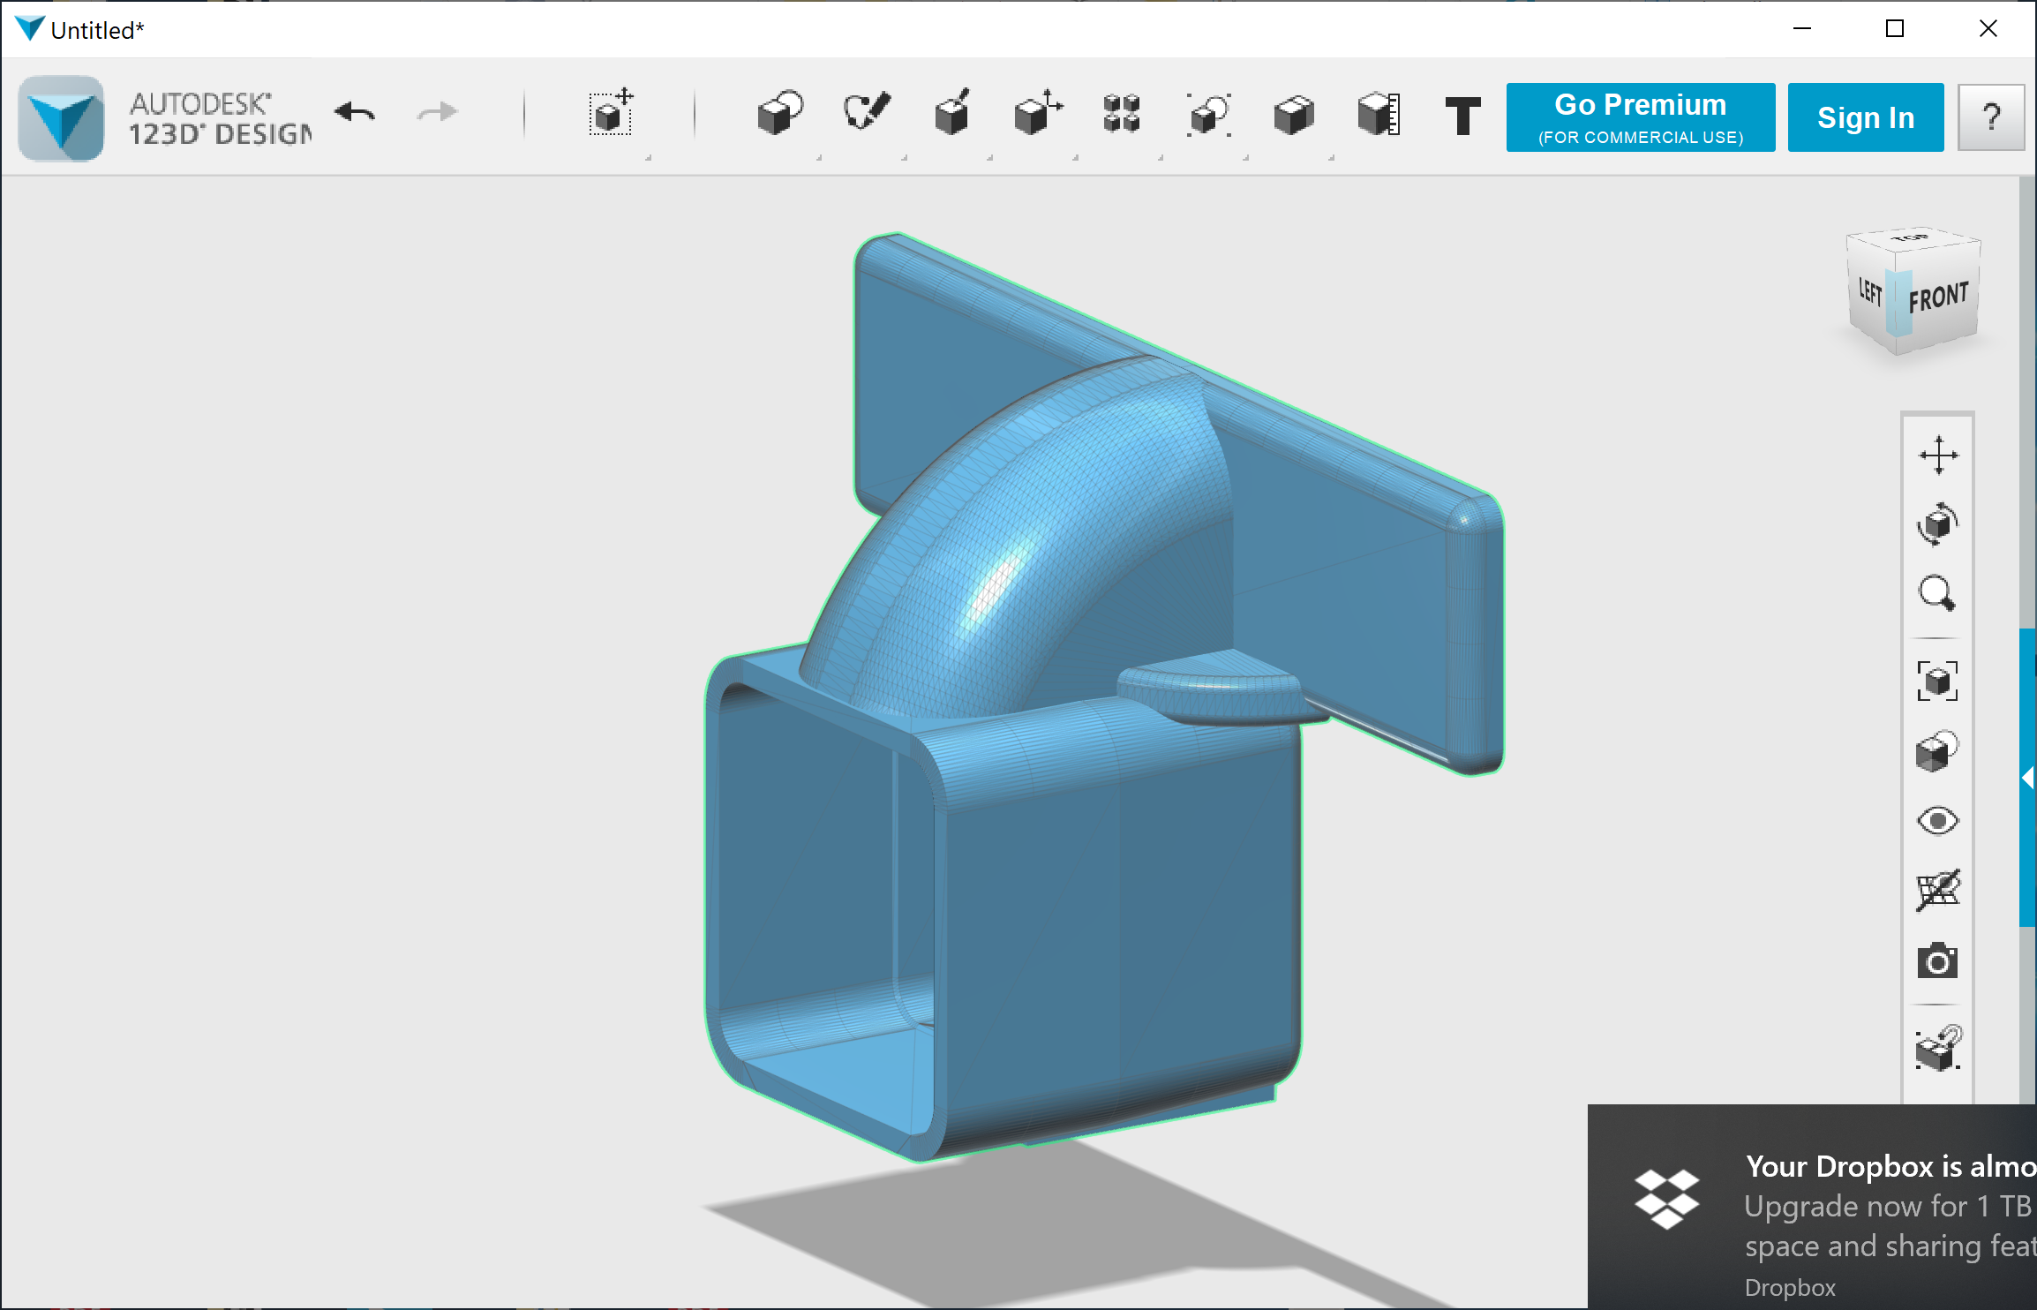
Task: Open the Help question mark menu
Action: click(1990, 117)
